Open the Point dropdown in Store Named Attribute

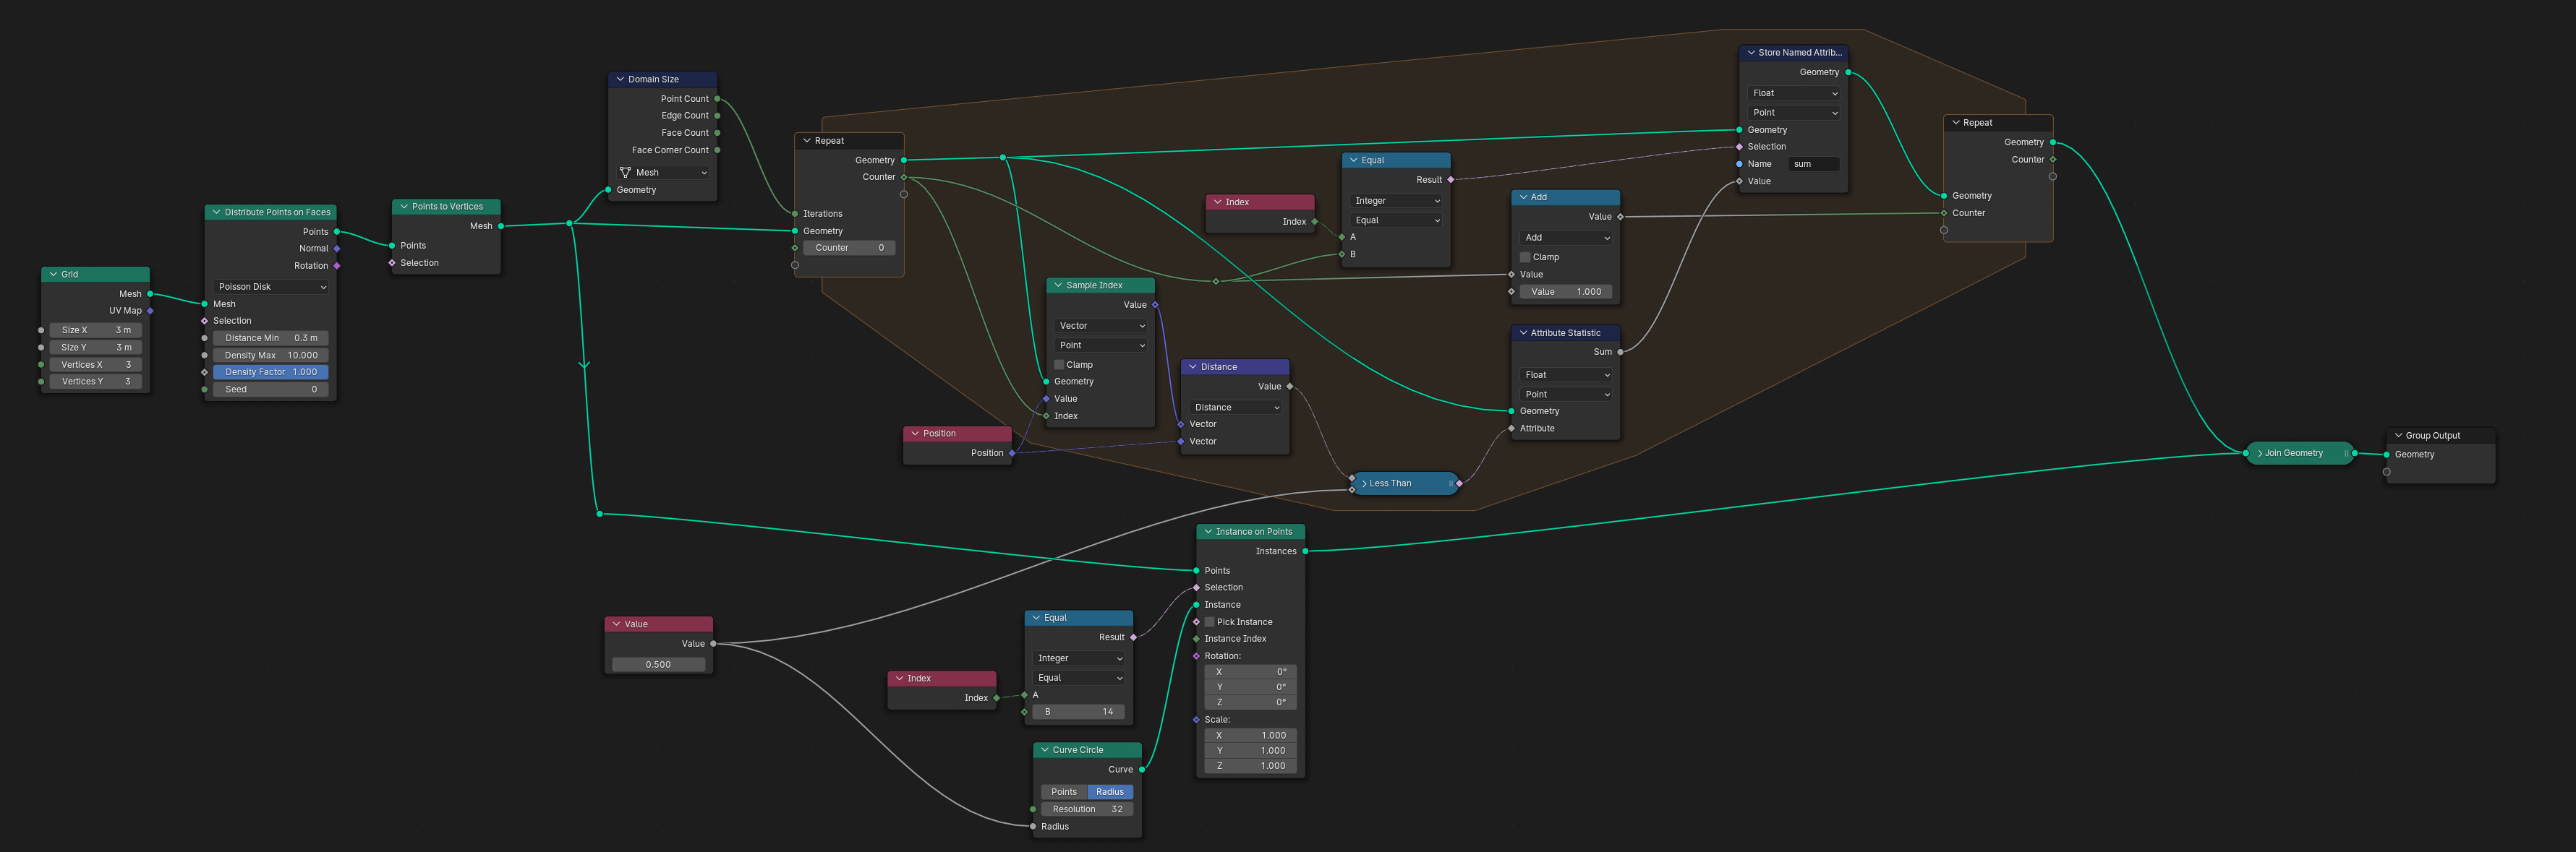click(1794, 113)
